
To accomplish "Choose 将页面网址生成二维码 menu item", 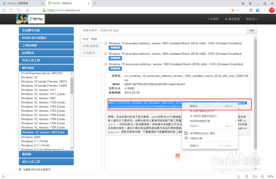I will coord(210,133).
